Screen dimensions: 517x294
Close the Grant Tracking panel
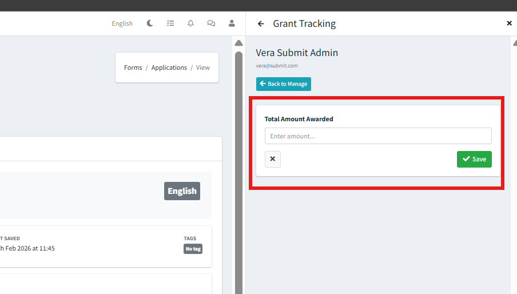pos(509,23)
